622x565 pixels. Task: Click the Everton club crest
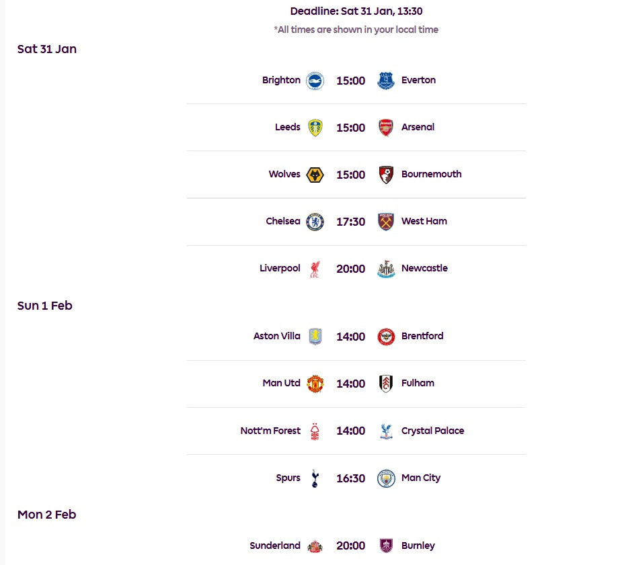click(385, 81)
